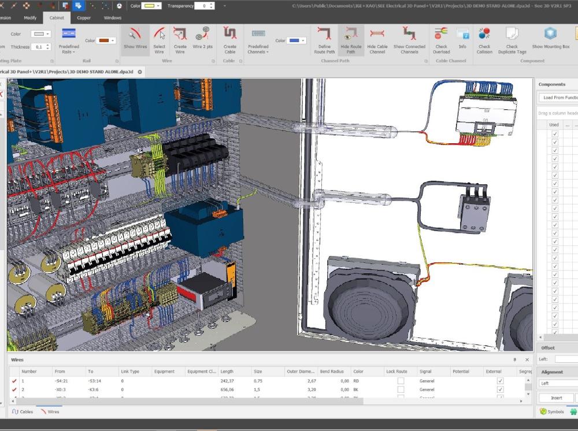
Task: Expand the Channel Path group dialog launcher
Action: (x=426, y=61)
